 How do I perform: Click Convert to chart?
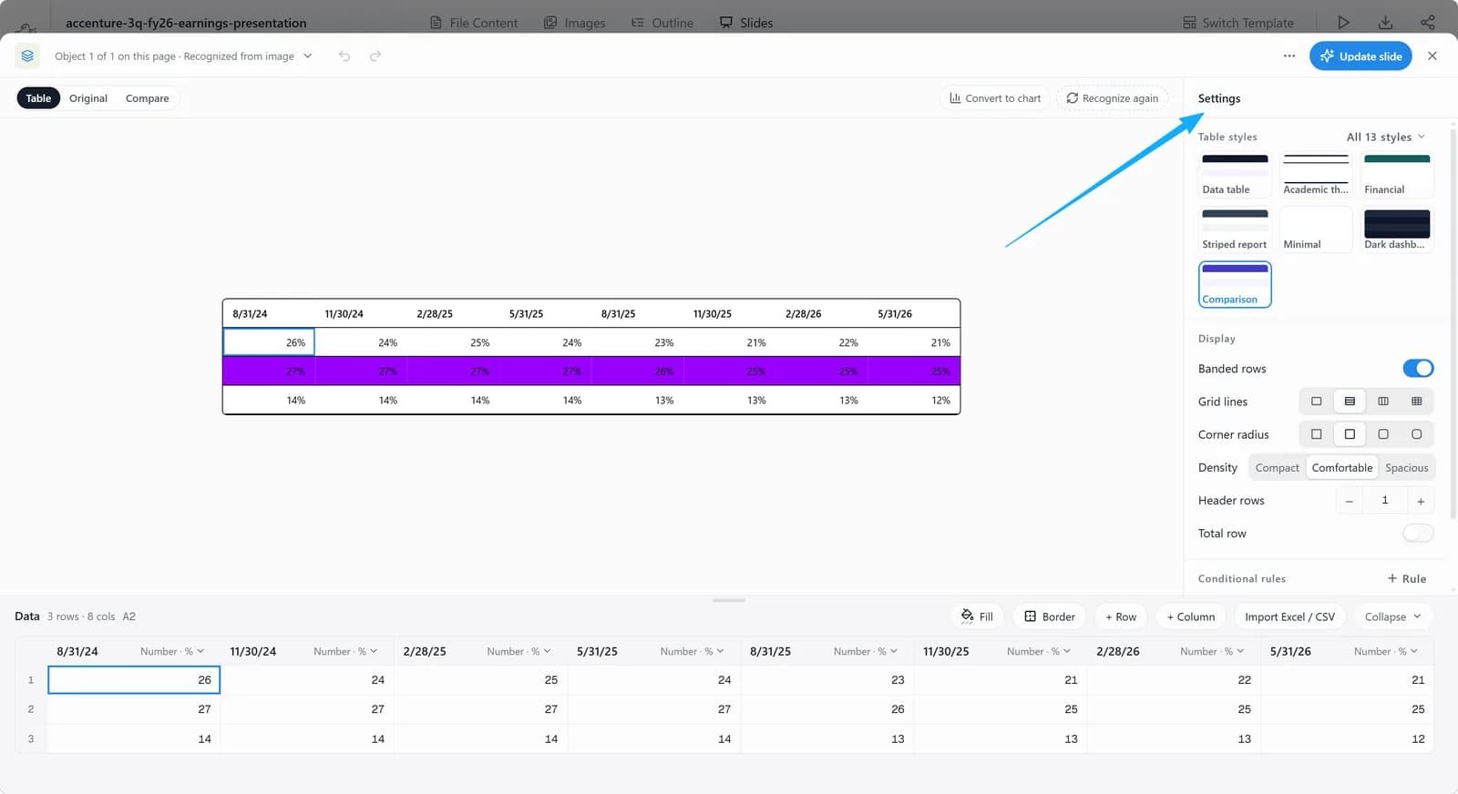pyautogui.click(x=995, y=98)
